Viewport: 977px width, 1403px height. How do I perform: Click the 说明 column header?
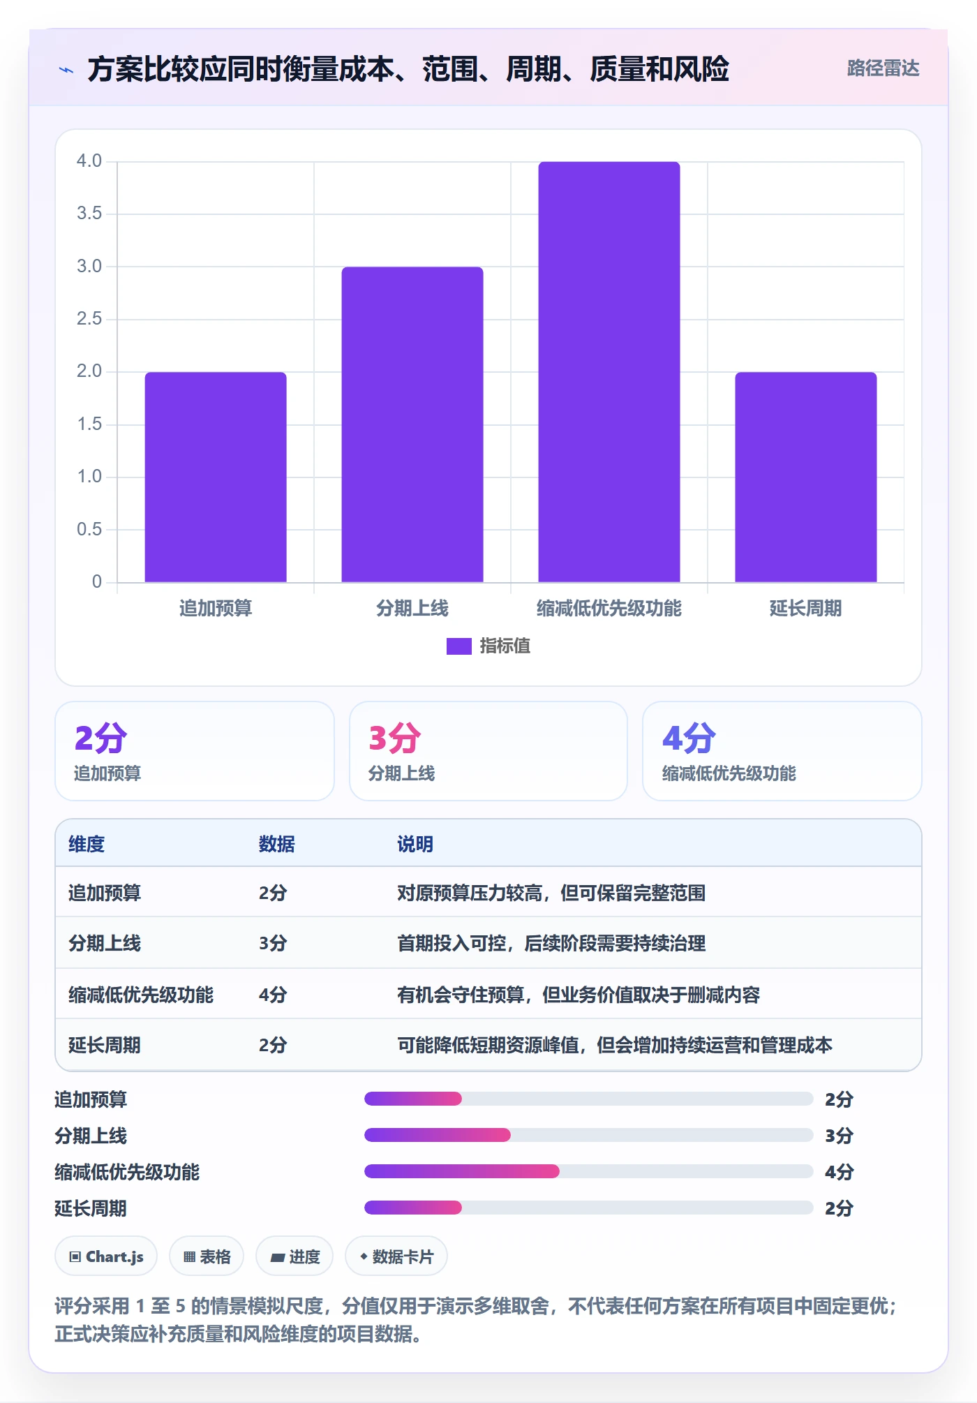[x=415, y=844]
